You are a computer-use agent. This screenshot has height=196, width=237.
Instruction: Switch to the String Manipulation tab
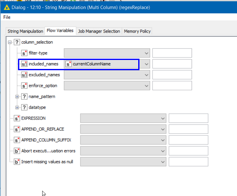coord(25,31)
